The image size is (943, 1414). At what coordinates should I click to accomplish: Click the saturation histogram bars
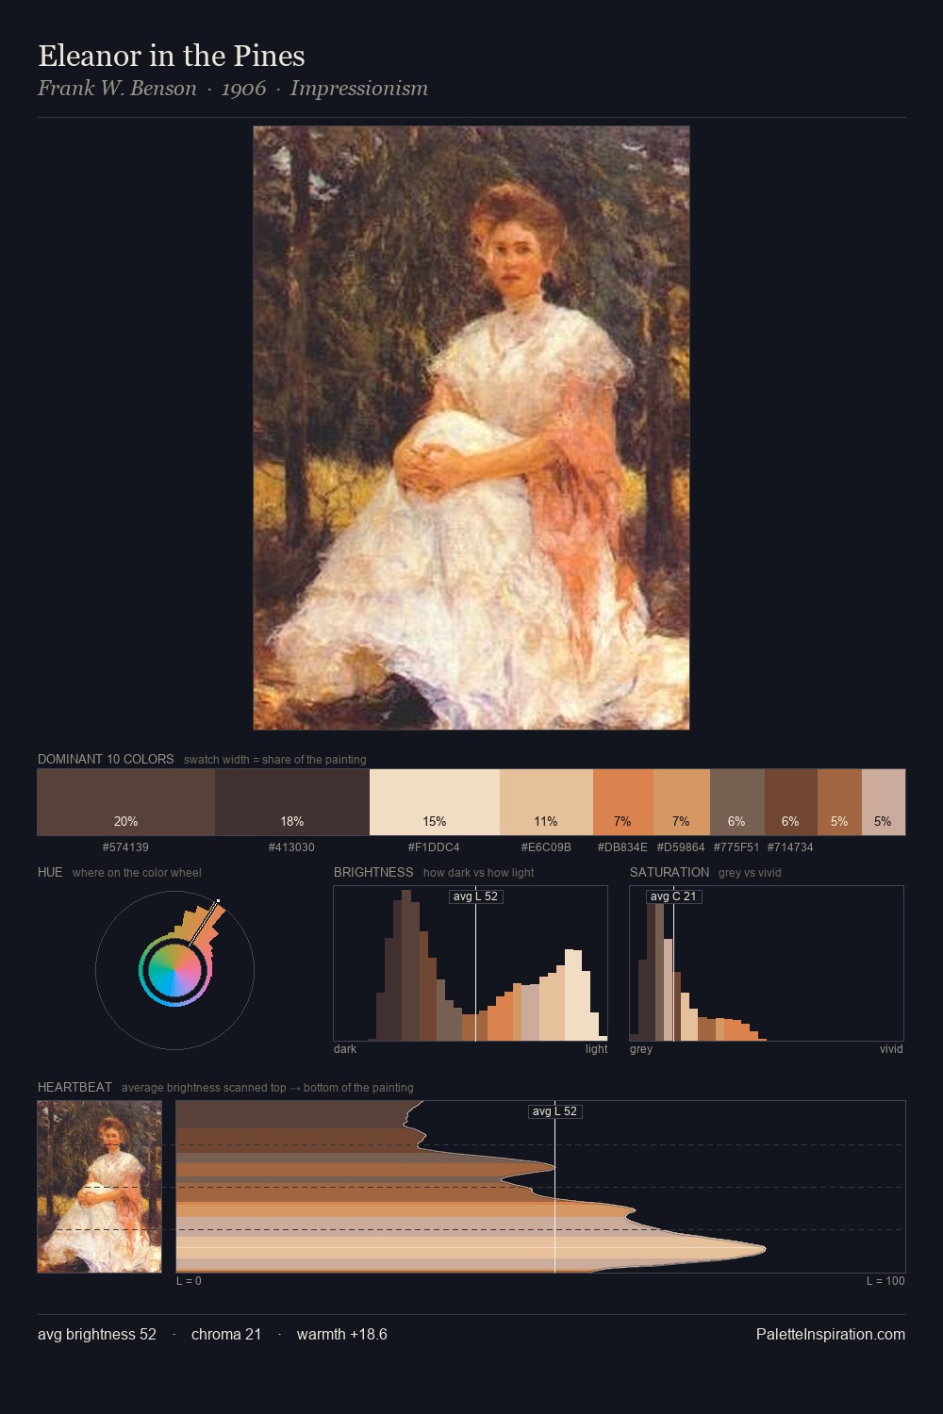(x=767, y=963)
